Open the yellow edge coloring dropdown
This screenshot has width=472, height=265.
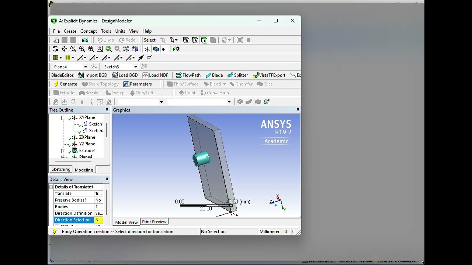click(x=72, y=58)
